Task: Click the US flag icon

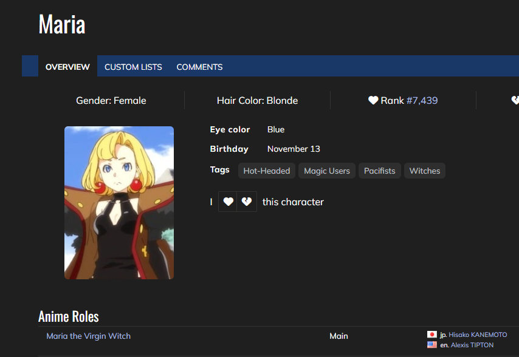Action: tap(432, 345)
